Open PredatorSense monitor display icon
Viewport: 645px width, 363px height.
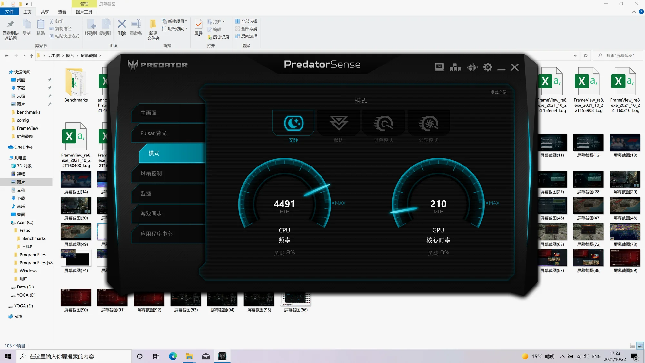pos(439,67)
